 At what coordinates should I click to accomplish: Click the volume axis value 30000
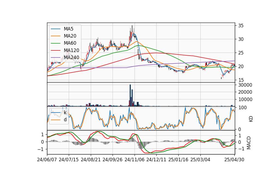[245, 85]
